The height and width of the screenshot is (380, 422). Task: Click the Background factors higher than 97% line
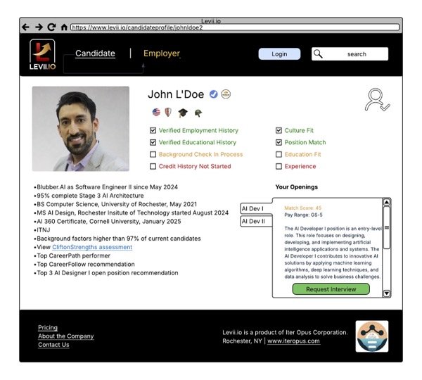pyautogui.click(x=117, y=239)
